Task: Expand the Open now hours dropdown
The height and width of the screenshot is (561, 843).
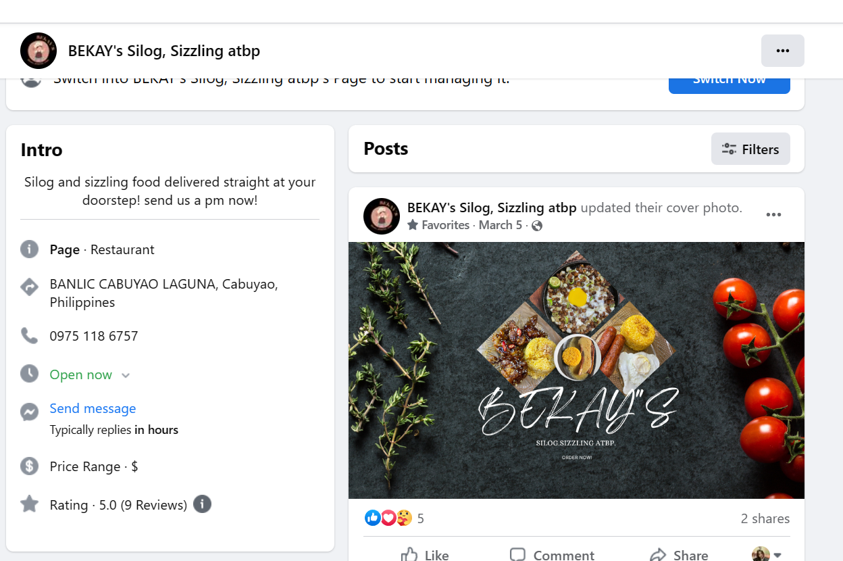Action: tap(125, 375)
